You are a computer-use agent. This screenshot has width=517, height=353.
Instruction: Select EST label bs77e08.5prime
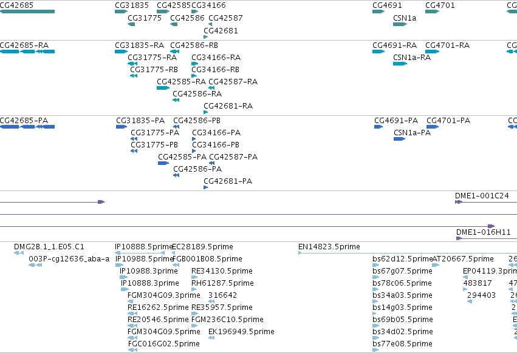point(402,344)
